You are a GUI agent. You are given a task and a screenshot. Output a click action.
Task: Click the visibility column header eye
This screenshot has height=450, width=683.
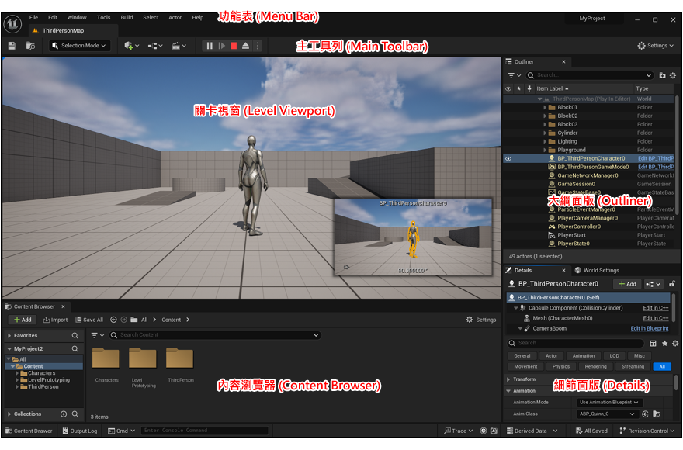click(x=508, y=88)
